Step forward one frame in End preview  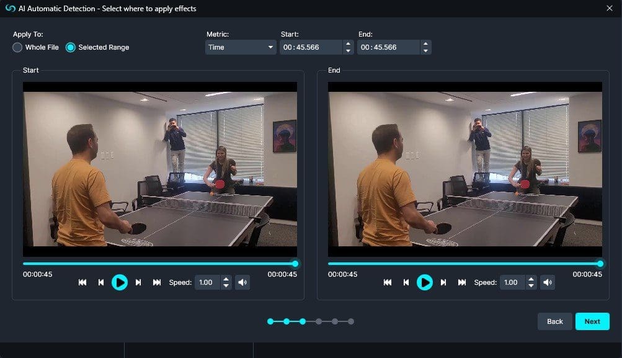(443, 282)
